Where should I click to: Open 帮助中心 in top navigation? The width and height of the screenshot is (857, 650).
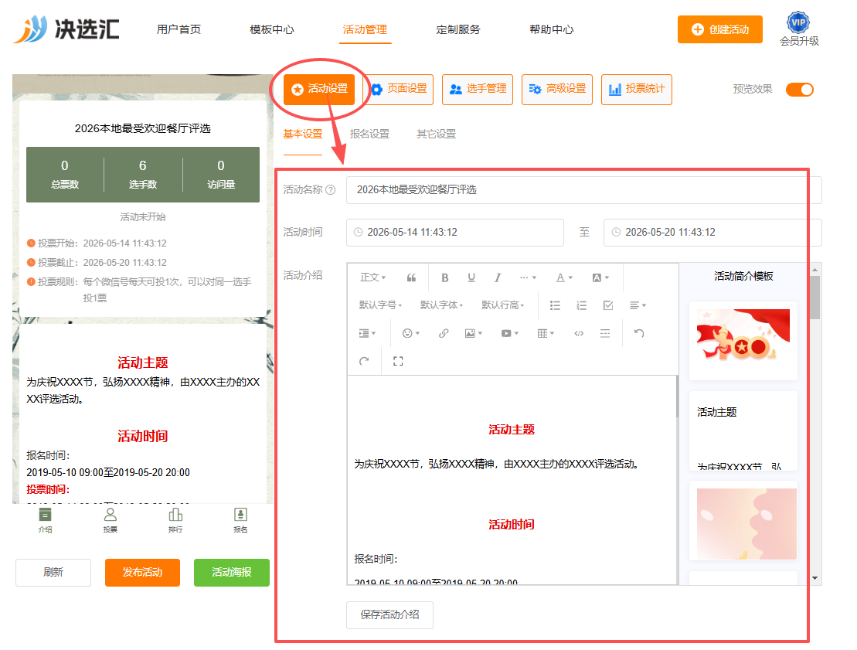(552, 29)
